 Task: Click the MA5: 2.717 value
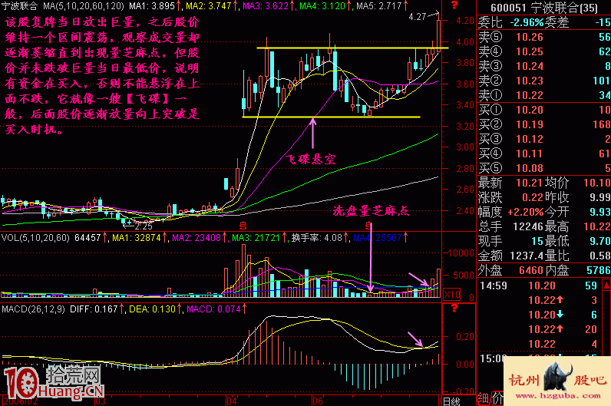coord(379,6)
